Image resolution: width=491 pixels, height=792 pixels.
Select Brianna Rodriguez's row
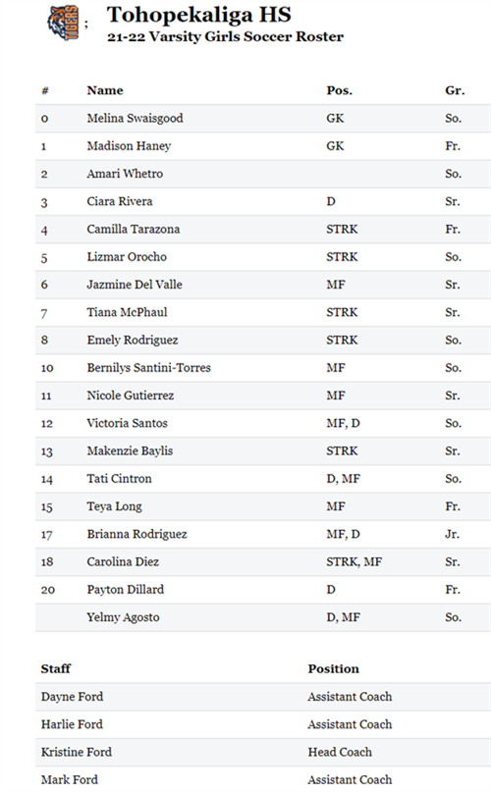click(x=263, y=535)
